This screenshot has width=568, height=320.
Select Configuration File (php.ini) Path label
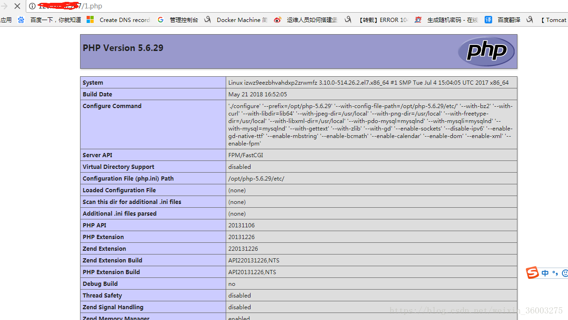coord(128,179)
